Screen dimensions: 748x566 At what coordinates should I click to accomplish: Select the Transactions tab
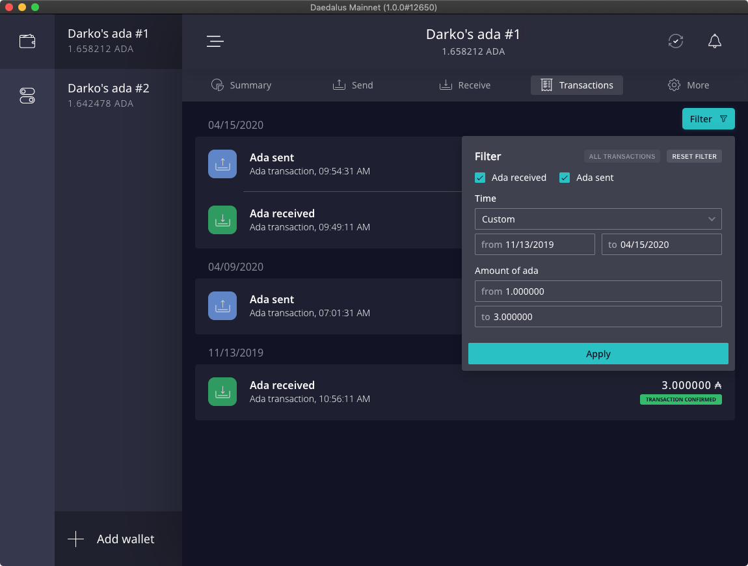577,85
